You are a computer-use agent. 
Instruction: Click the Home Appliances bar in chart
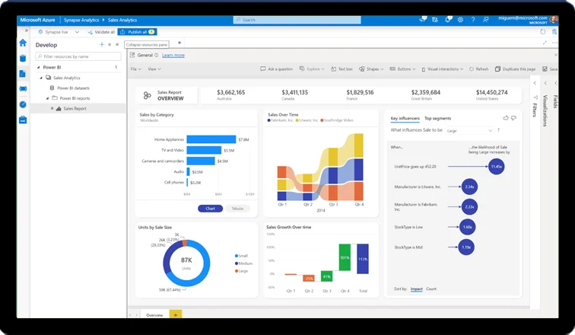click(211, 139)
